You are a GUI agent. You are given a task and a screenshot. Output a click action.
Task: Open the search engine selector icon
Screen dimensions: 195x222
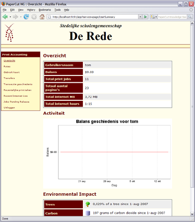click(154, 17)
